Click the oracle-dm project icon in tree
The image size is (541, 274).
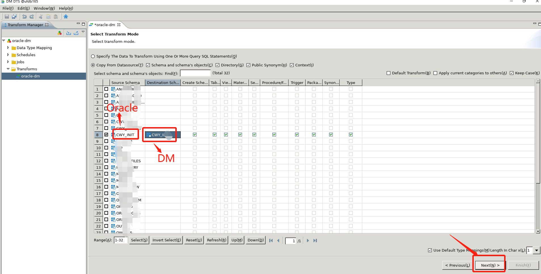point(9,41)
